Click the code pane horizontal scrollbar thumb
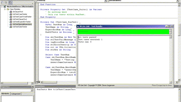 50,82
